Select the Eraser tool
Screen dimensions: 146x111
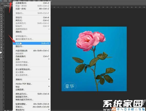tap(1, 30)
